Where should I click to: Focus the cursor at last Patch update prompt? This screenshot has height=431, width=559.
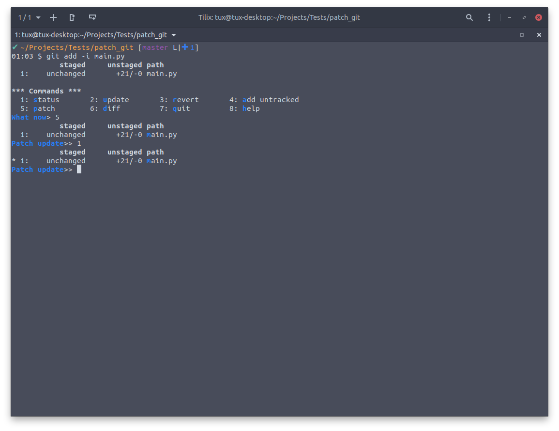(x=79, y=169)
